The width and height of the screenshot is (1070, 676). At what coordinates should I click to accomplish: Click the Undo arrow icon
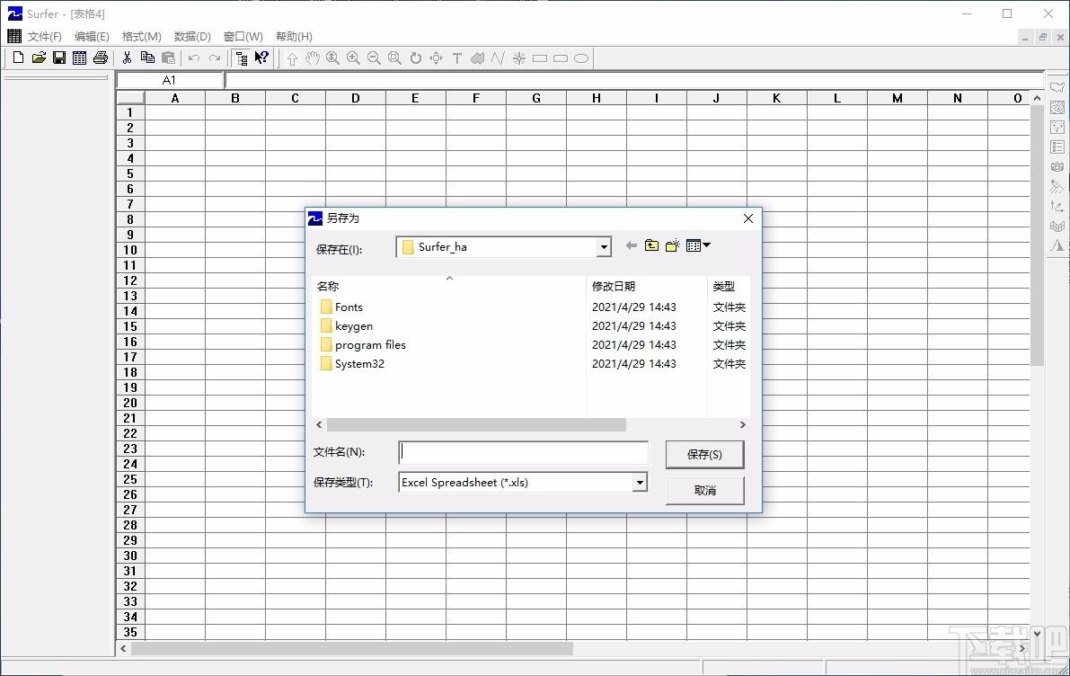click(x=194, y=58)
